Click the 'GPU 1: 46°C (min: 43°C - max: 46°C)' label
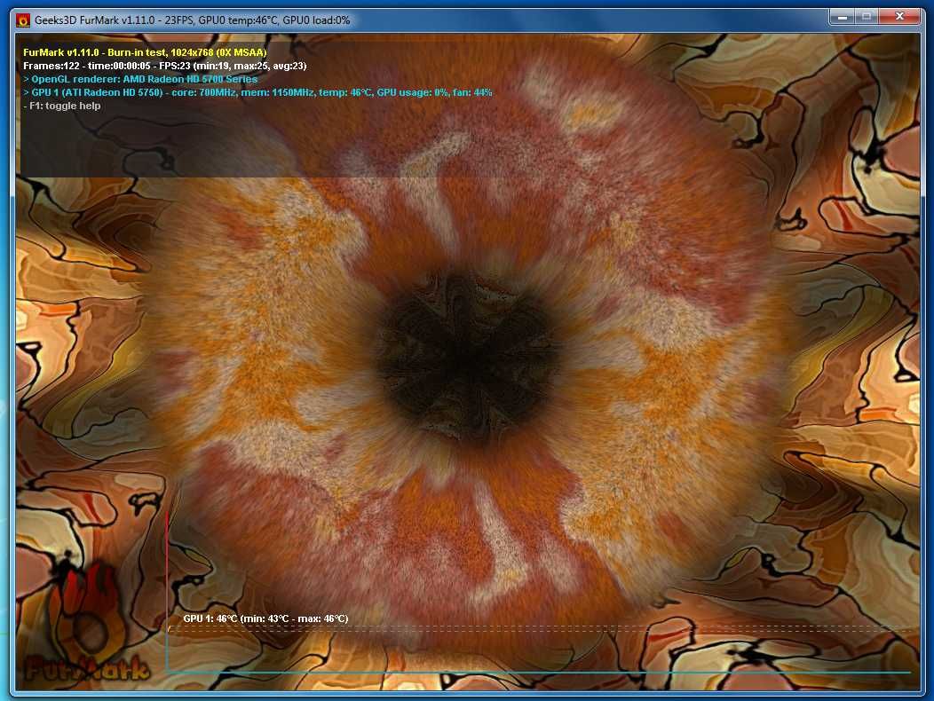This screenshot has height=701, width=934. (265, 618)
